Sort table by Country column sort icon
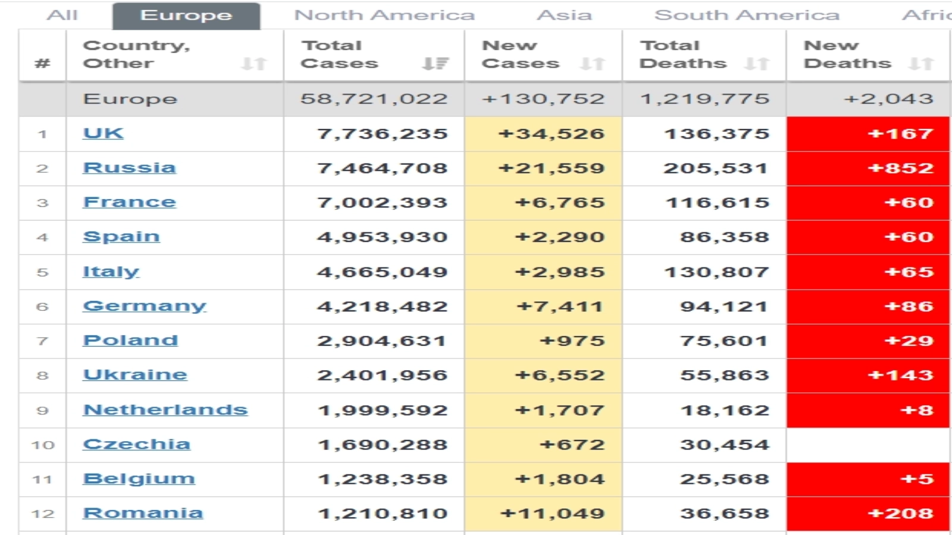 tap(253, 64)
